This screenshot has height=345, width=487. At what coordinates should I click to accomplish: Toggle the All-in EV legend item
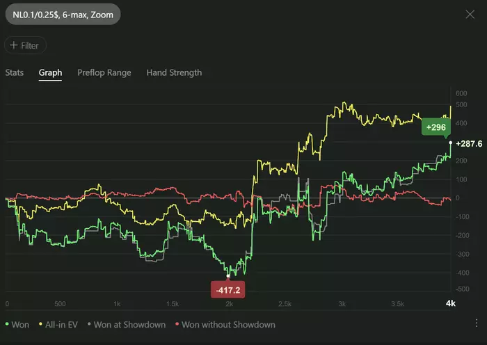(x=62, y=324)
